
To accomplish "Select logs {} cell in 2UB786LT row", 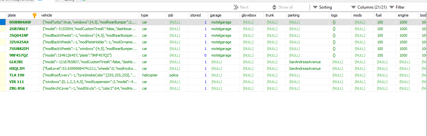I will pos(341,29).
